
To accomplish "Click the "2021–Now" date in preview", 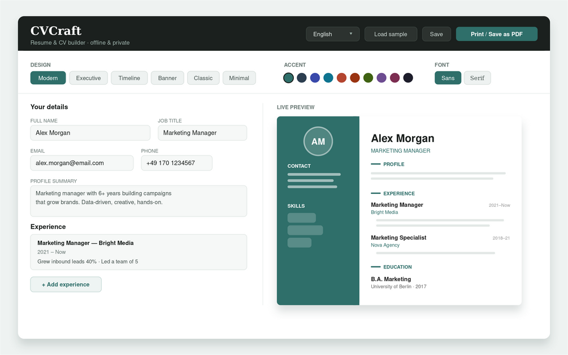I will [x=499, y=205].
